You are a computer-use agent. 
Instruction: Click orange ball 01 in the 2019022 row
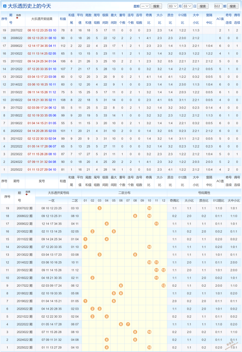point(85,301)
